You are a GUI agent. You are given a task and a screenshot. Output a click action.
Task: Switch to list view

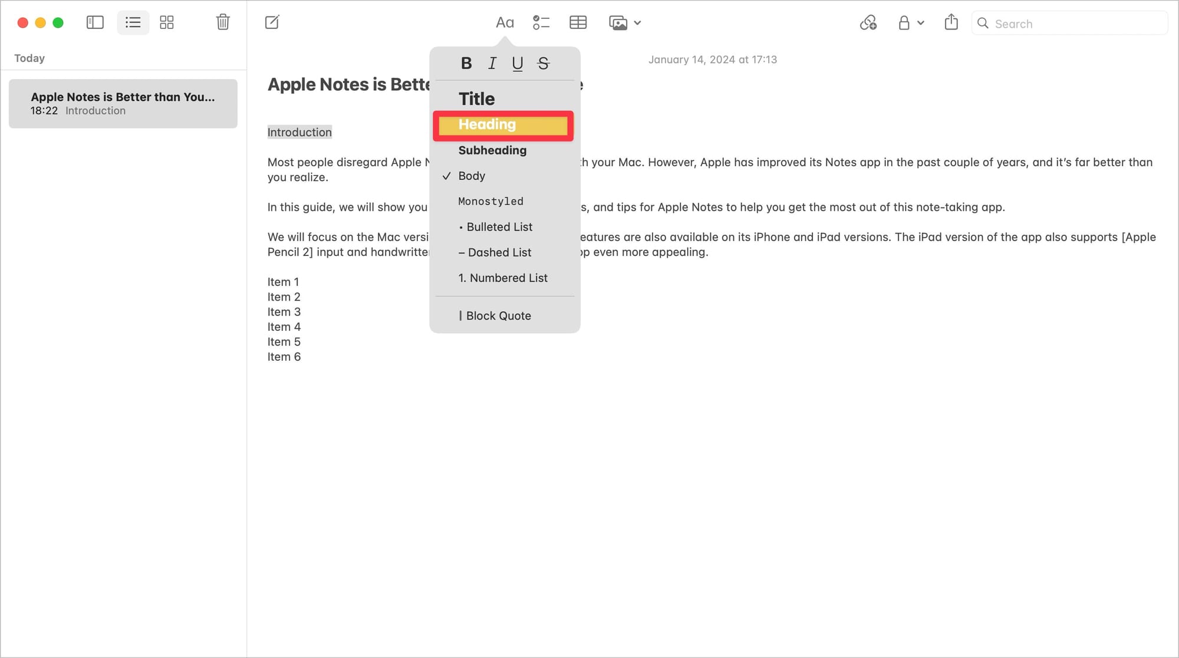[x=133, y=22]
